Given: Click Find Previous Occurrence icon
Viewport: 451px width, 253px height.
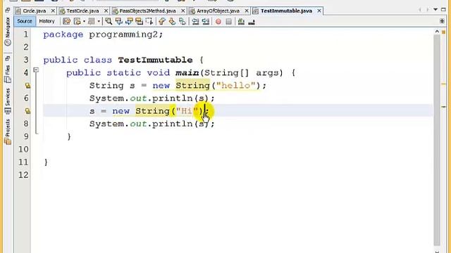Looking at the screenshot, I should click(118, 22).
